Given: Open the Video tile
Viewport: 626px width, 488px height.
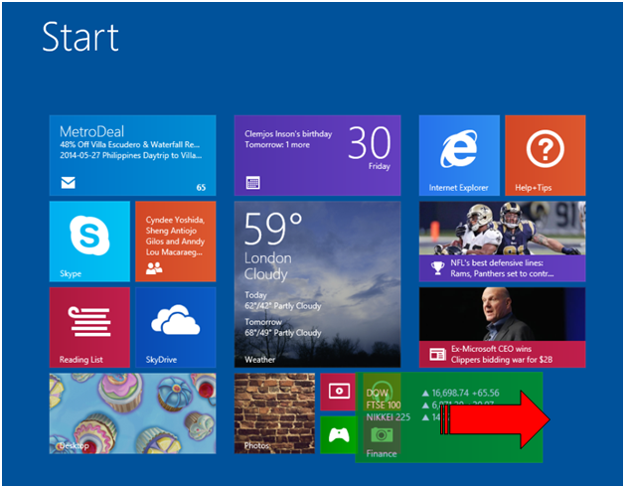Looking at the screenshot, I should (x=338, y=392).
